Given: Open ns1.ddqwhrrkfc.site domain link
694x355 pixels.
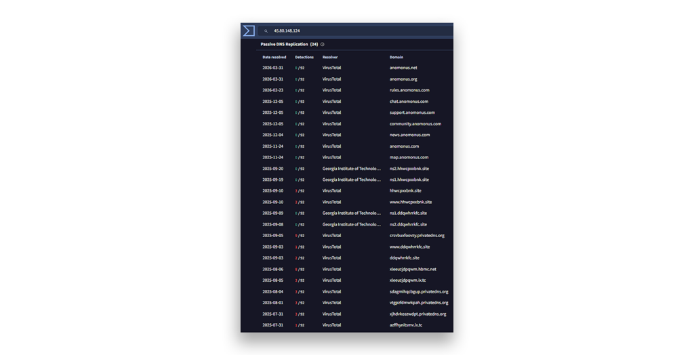Looking at the screenshot, I should click(408, 213).
